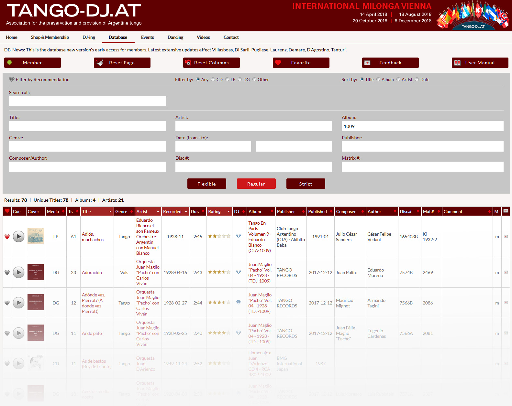Click the Strict search button
This screenshot has height=406, width=512.
coord(306,184)
